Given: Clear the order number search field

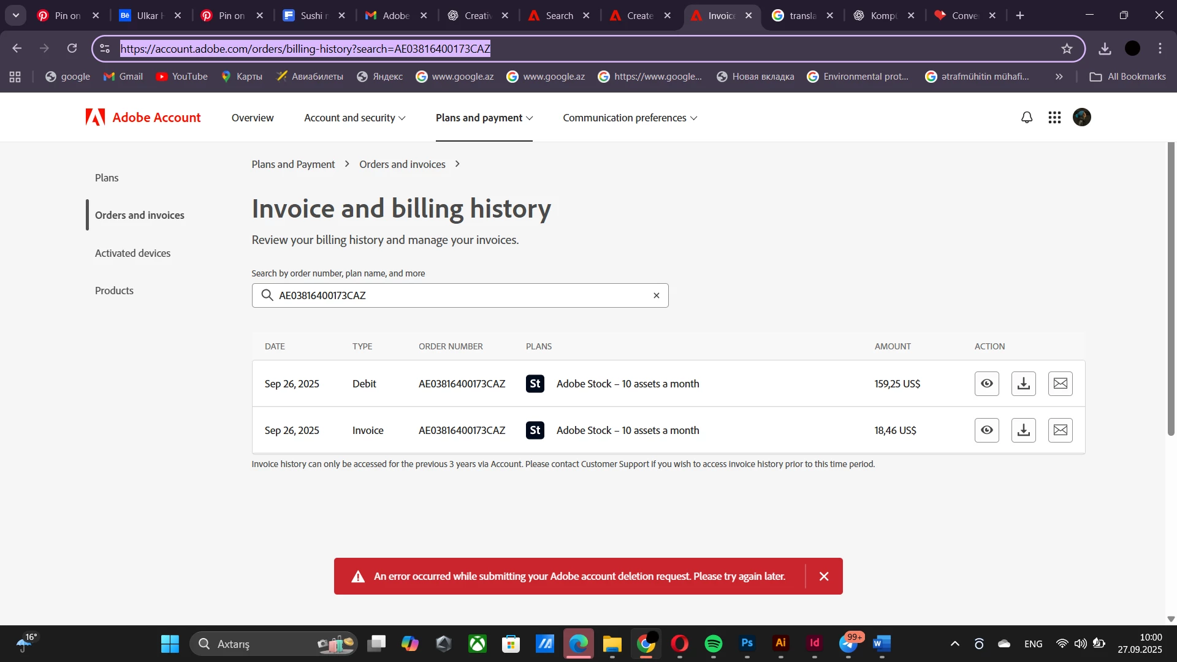Looking at the screenshot, I should click(656, 295).
